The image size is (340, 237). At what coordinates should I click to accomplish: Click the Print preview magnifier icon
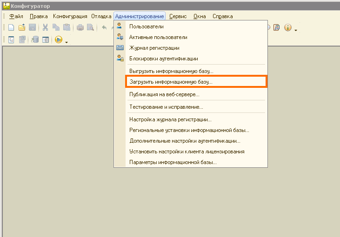pos(90,28)
